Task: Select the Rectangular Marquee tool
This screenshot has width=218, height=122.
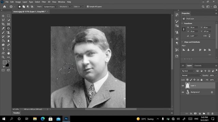Action: click(x=9, y=16)
